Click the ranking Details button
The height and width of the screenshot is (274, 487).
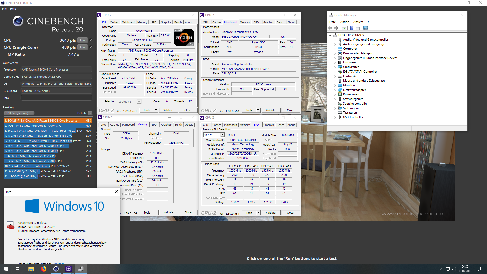coord(90,113)
